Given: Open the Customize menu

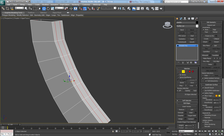Looking at the screenshot, I should pyautogui.click(x=86, y=5).
